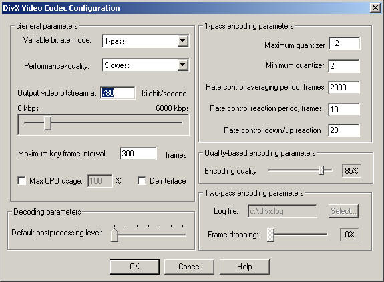Click the Frame dropping slider thumb
The image size is (384, 282).
click(x=270, y=235)
